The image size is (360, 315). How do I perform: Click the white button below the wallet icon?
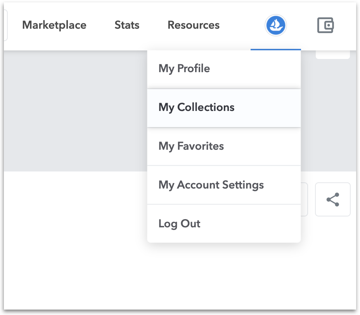coord(332,55)
